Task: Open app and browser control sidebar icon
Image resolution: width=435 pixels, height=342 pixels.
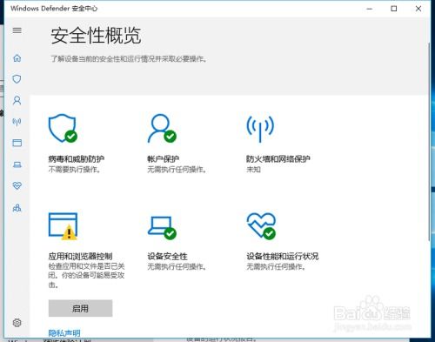Action: (x=17, y=143)
